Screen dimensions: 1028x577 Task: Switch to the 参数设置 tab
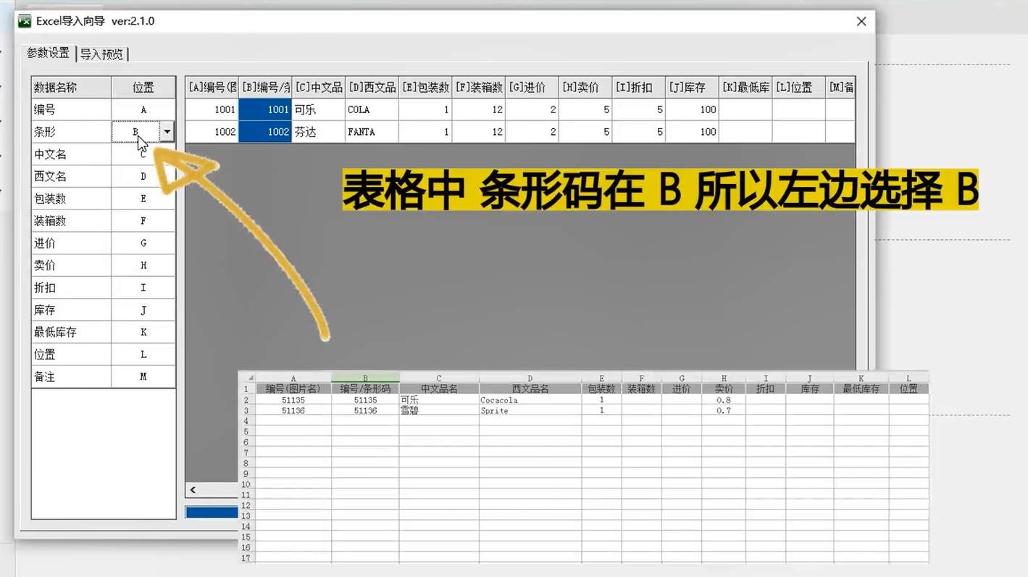tap(49, 53)
